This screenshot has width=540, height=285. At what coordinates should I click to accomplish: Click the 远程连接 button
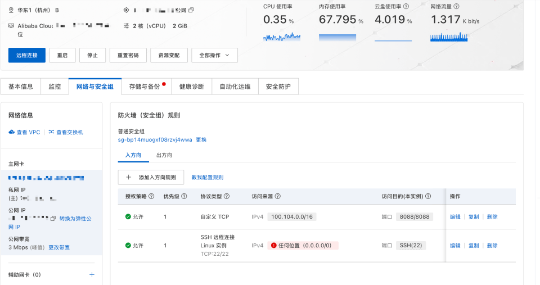(x=27, y=55)
